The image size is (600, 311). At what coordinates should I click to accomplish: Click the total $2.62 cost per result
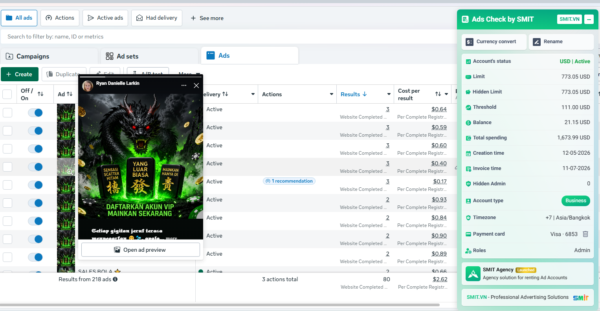click(x=440, y=279)
